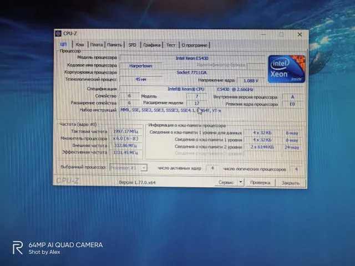
Task: Click the Проверка button
Action: coord(260,182)
